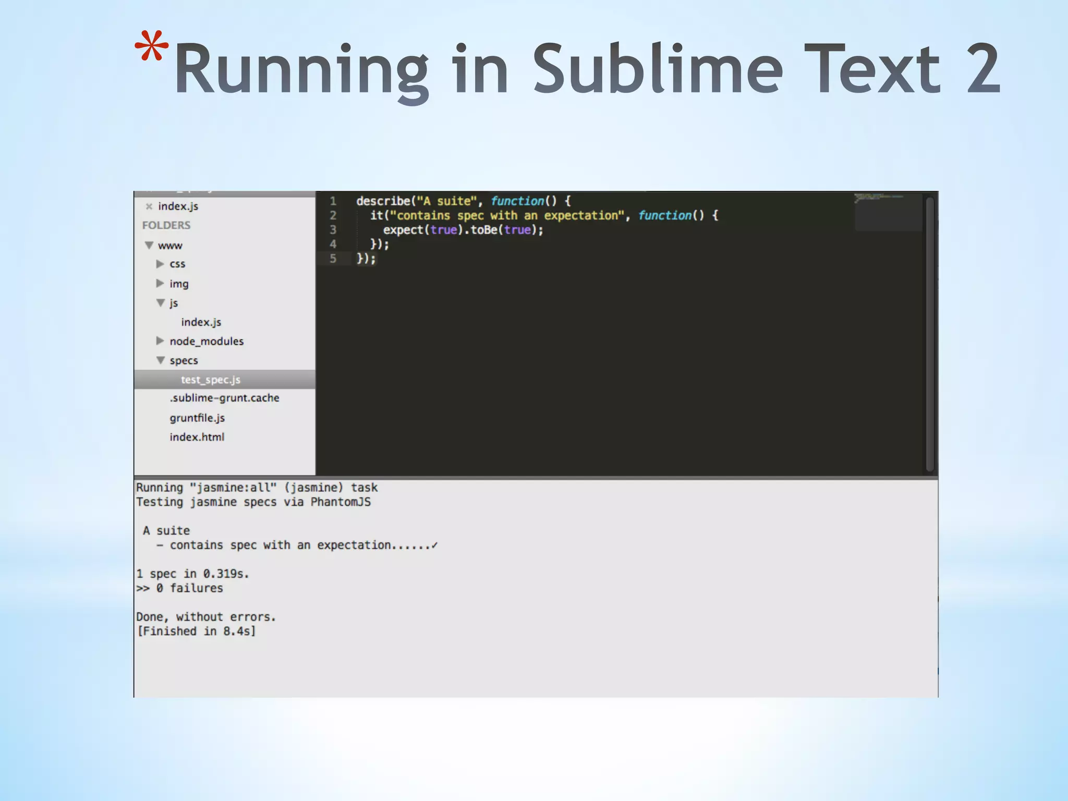
Task: Open gruntfile.js in the sidebar
Action: tap(197, 418)
